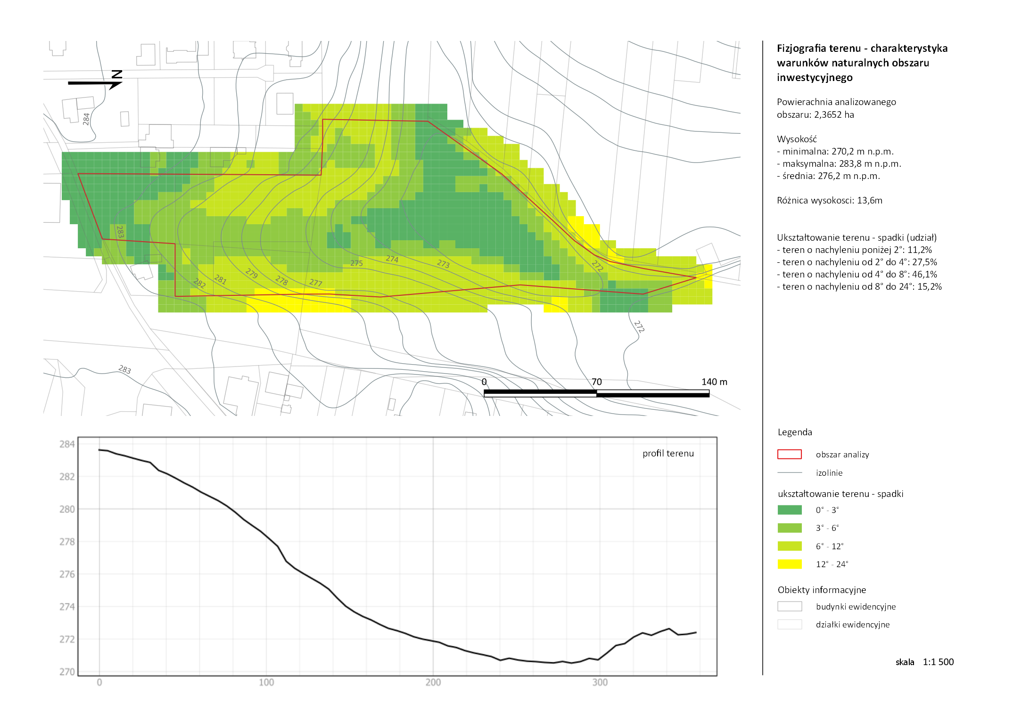Click the skala 1:1 500 text
This screenshot has height=716, width=1013.
click(x=924, y=662)
